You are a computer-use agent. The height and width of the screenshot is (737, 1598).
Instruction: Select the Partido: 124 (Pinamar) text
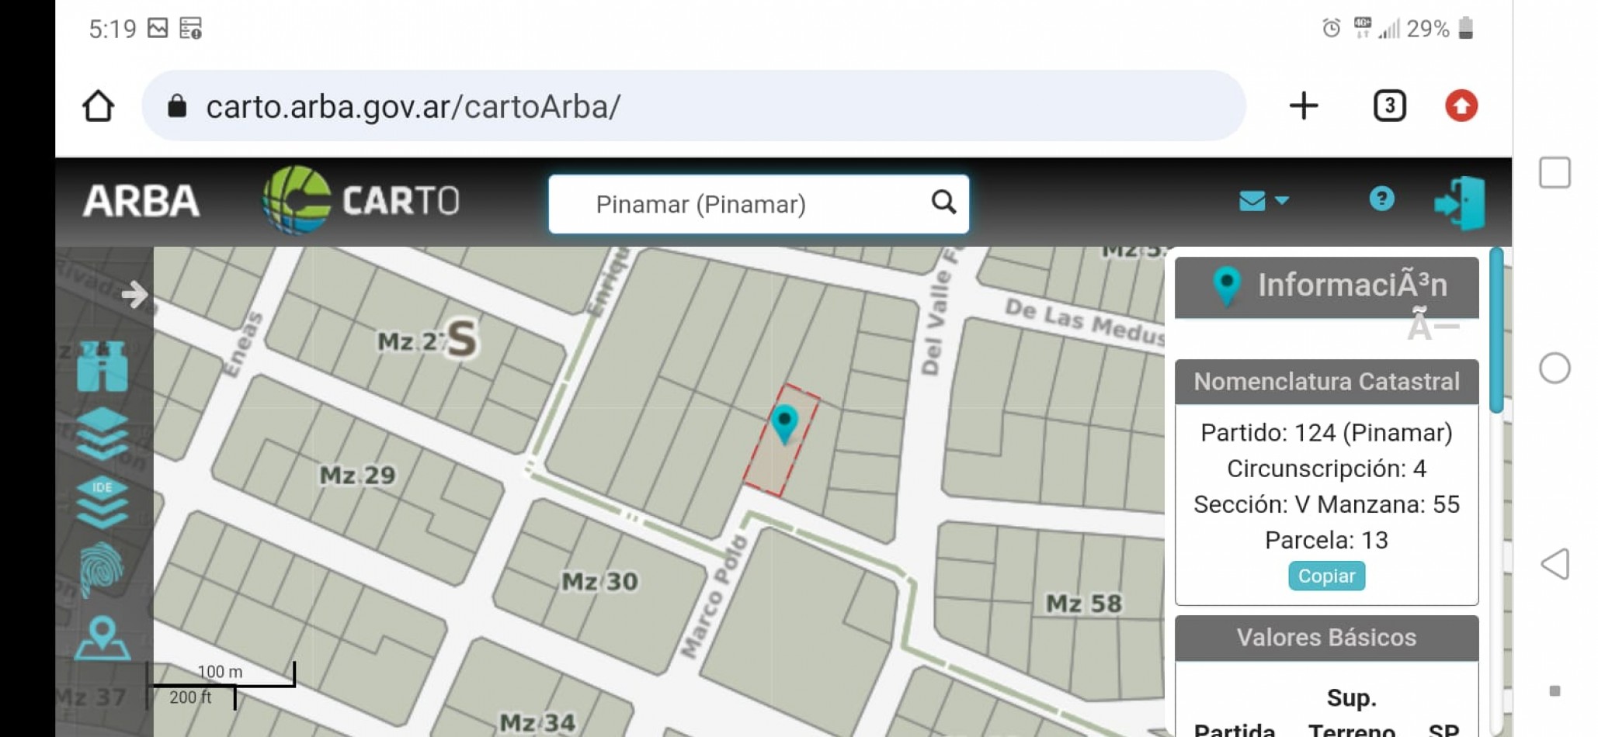pyautogui.click(x=1326, y=432)
